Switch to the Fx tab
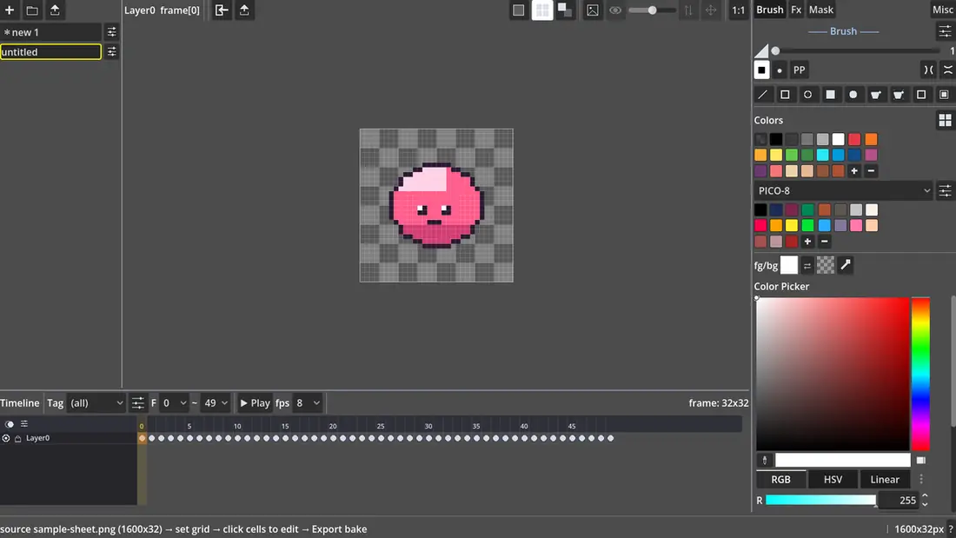 (x=795, y=10)
